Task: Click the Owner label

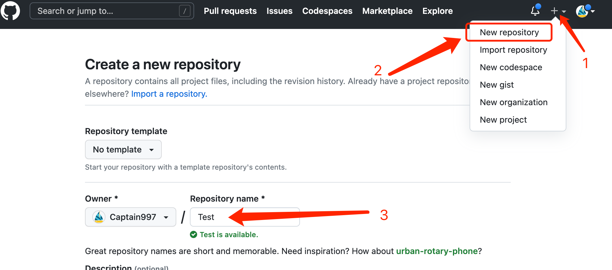Action: click(x=101, y=199)
